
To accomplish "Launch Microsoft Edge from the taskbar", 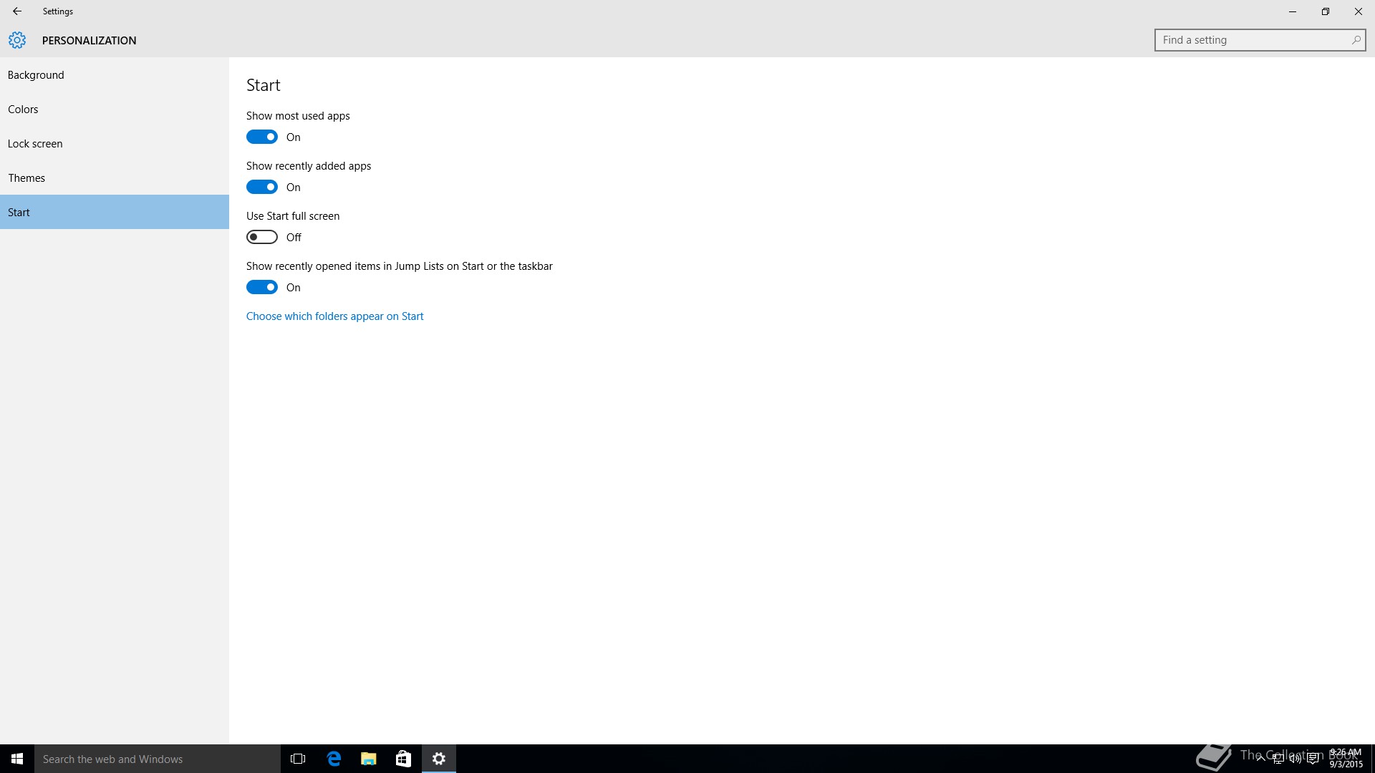I will (x=334, y=759).
